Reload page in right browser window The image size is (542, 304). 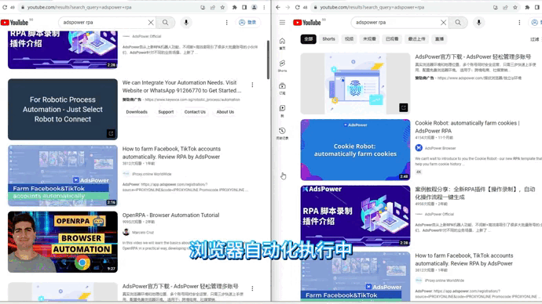pos(297,7)
